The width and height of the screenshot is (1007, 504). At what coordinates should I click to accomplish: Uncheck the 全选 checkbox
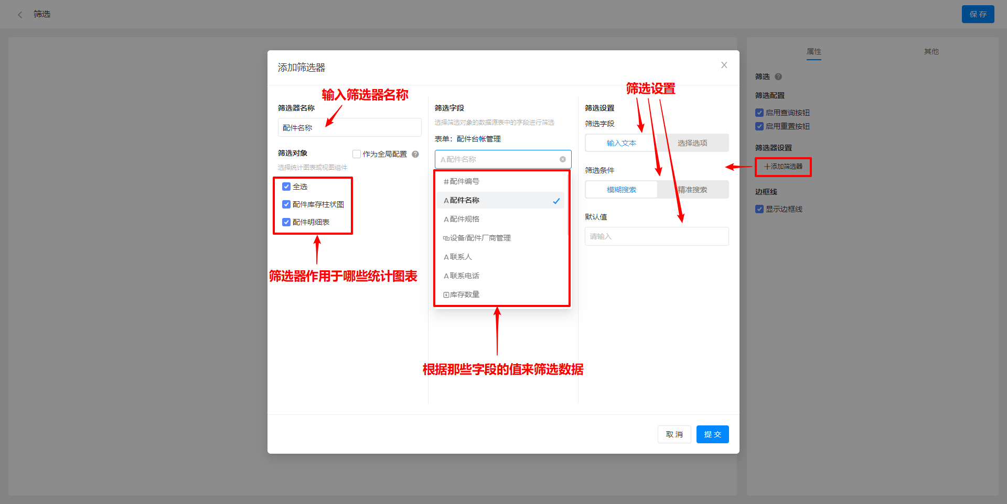click(286, 186)
